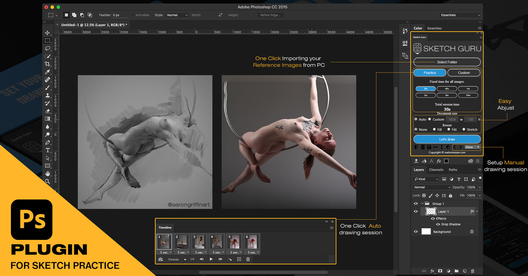
Task: Open the Essentials workspace dropdown
Action: [460, 15]
